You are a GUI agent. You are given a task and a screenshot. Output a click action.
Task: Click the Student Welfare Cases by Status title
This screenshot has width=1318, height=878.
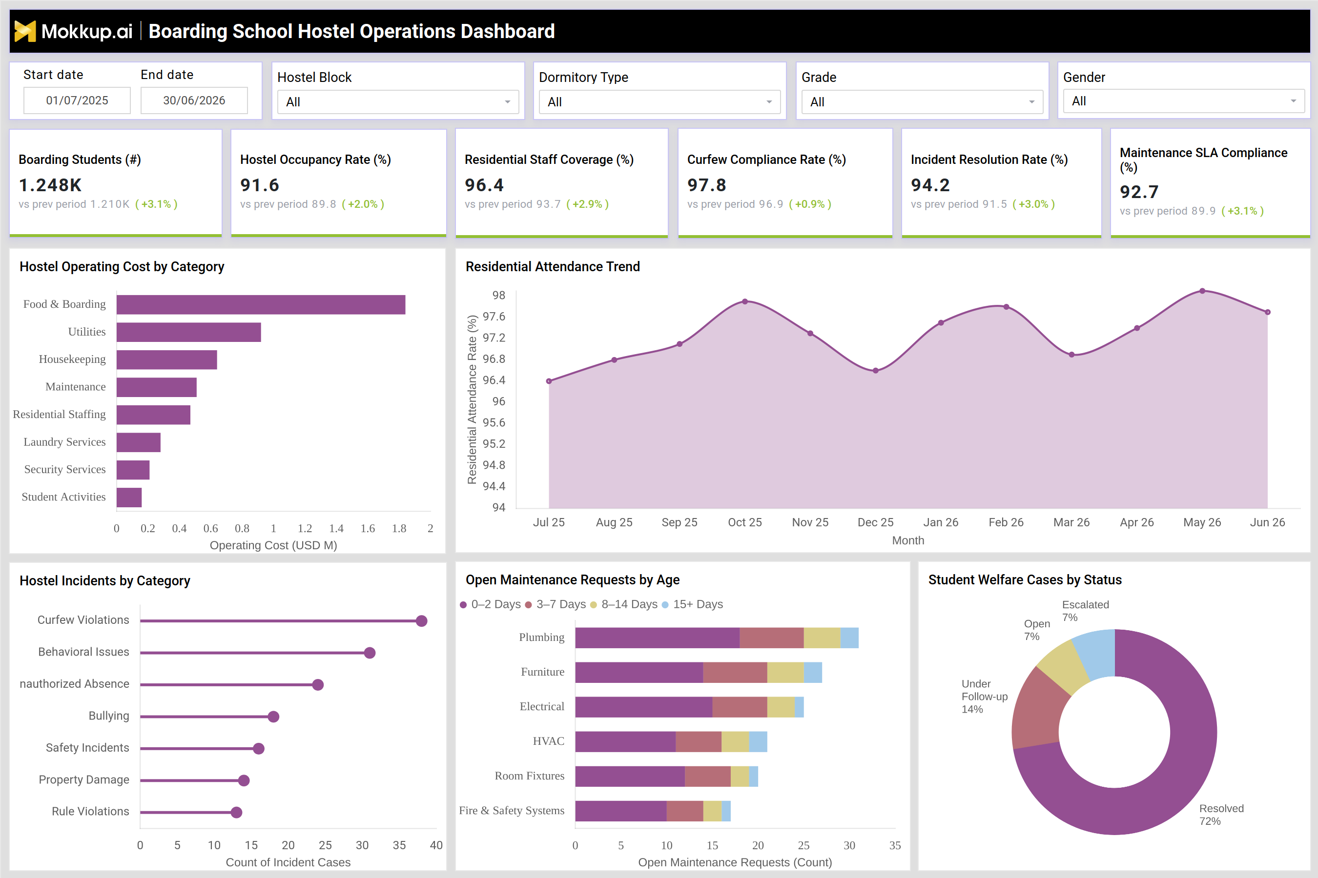tap(1025, 579)
